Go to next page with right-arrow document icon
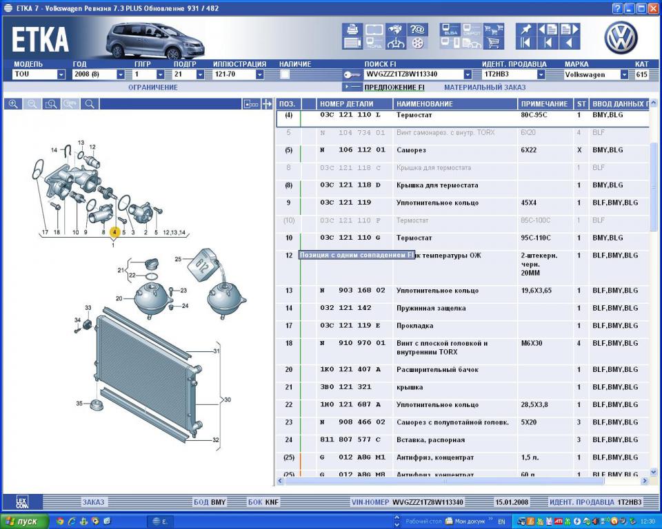 pyautogui.click(x=569, y=30)
